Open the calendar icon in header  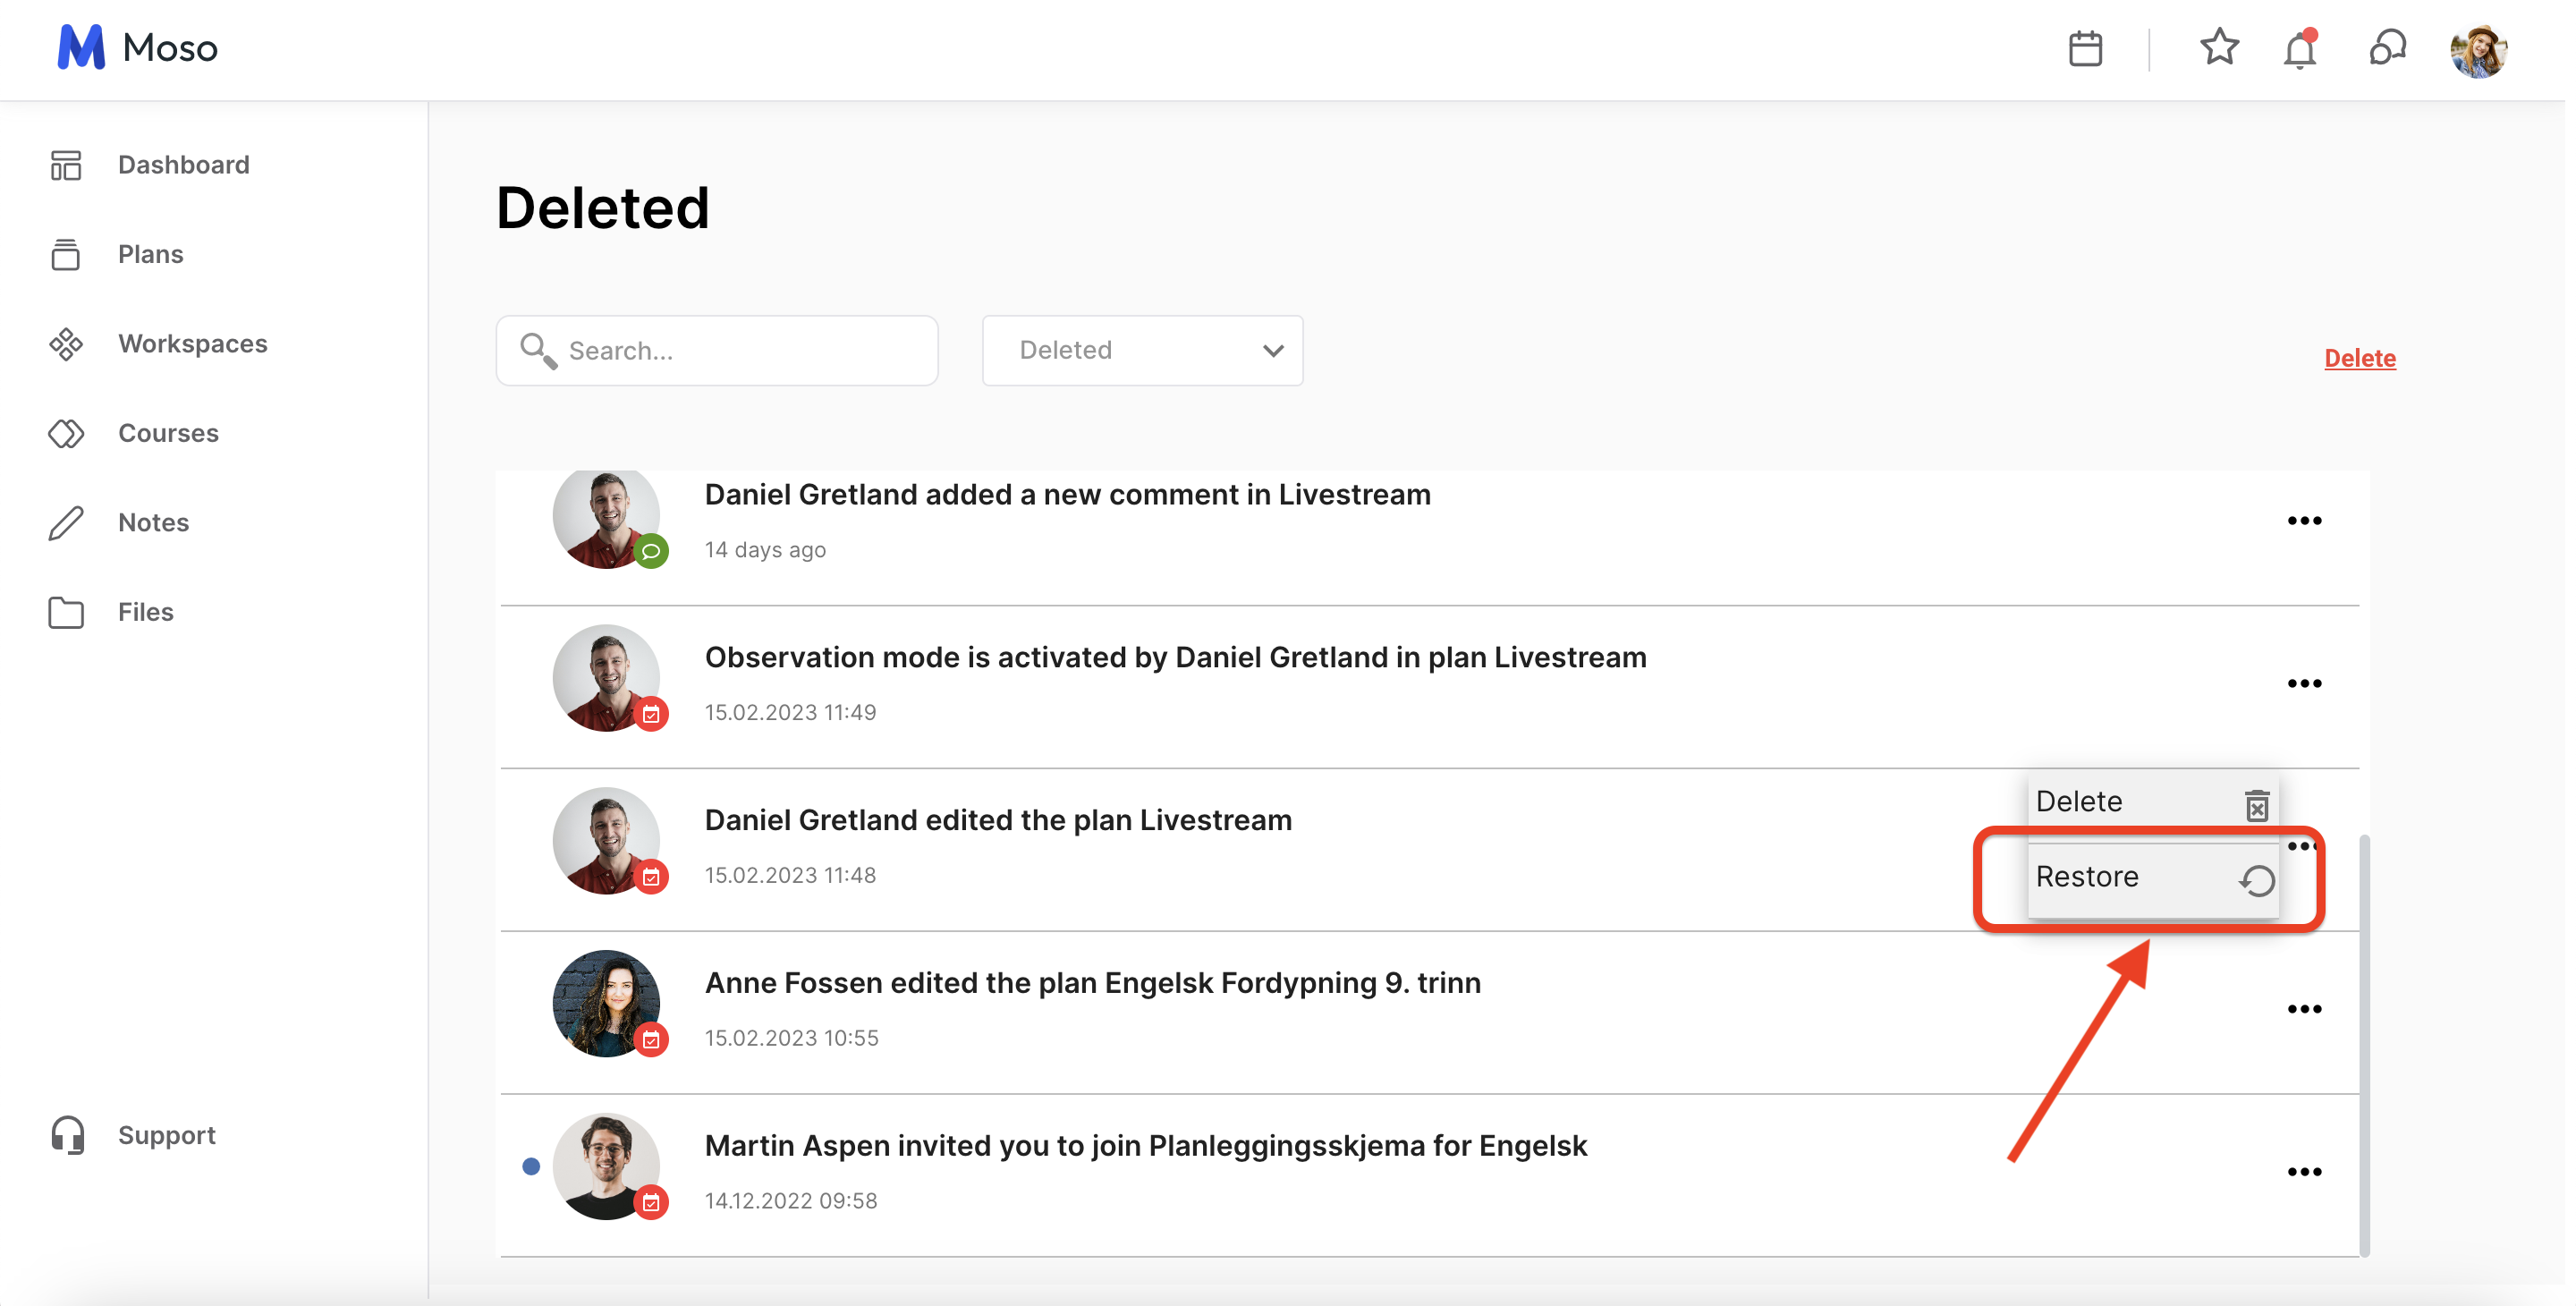[x=2085, y=48]
